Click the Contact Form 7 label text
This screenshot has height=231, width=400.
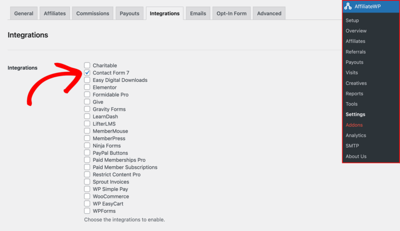111,72
